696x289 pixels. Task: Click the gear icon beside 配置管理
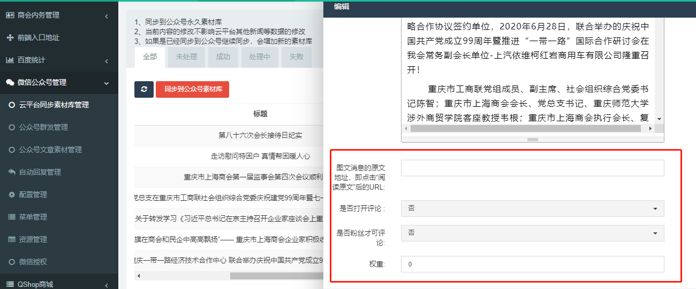pos(12,194)
